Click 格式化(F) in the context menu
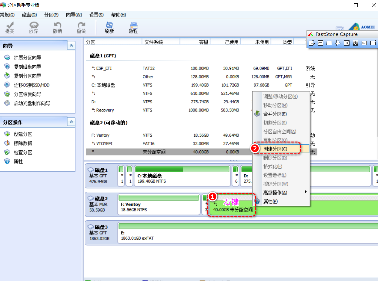The width and height of the screenshot is (378, 281). point(281,166)
